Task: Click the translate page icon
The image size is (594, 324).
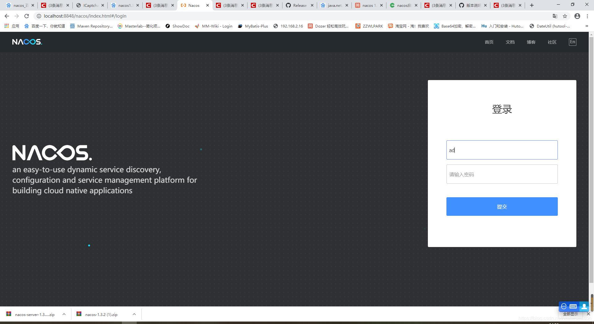Action: [555, 16]
